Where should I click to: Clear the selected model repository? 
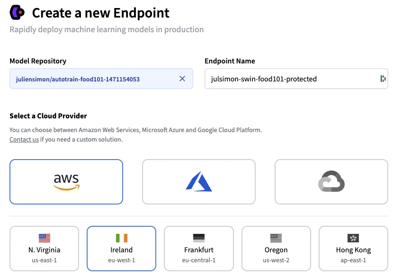click(x=182, y=79)
